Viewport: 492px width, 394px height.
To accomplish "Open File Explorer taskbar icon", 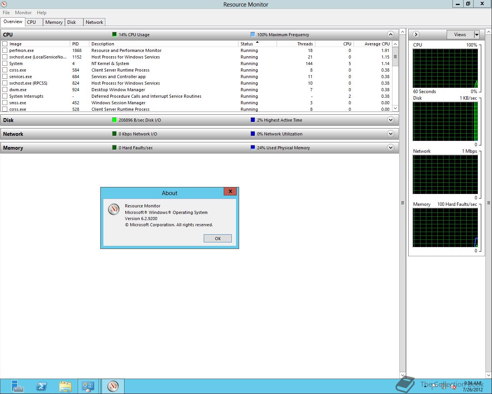I will click(x=65, y=386).
